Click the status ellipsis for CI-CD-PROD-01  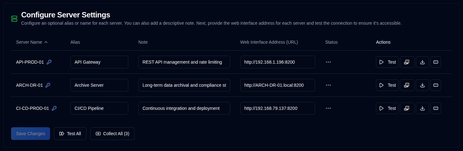tap(328, 108)
